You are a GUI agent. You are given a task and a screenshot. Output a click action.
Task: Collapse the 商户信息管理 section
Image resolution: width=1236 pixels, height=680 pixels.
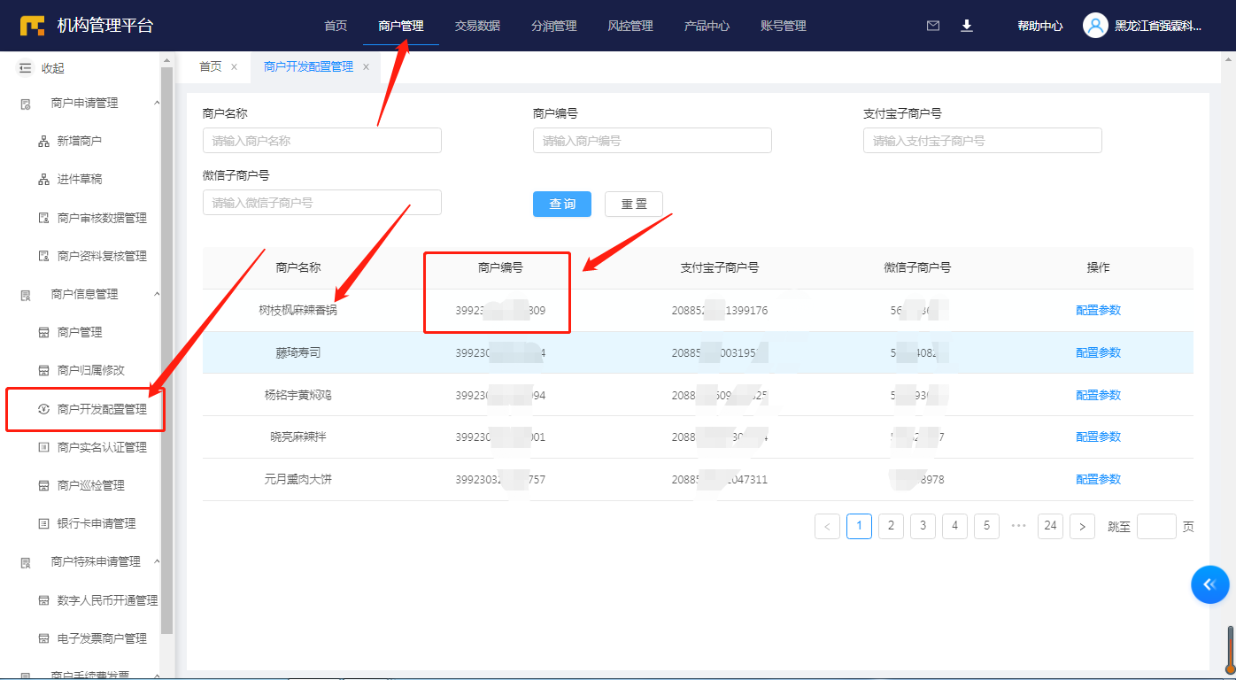[x=157, y=294]
